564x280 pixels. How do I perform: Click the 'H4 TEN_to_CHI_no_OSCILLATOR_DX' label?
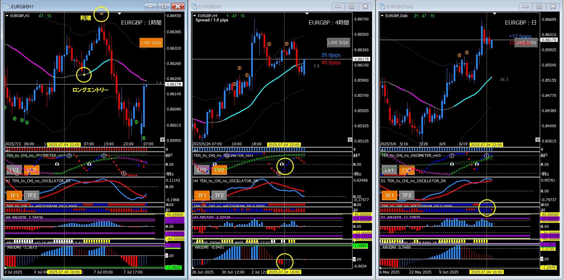[x=226, y=181]
